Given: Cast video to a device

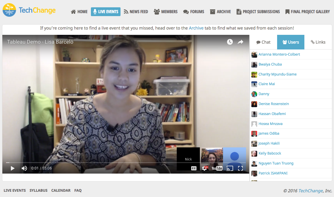Looking at the screenshot, I should (x=230, y=168).
